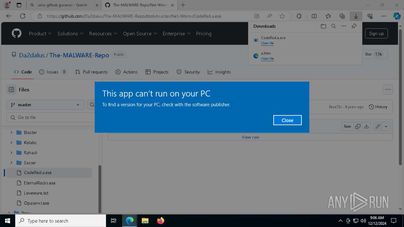
Task: Open Favorites list icon
Action: (328, 16)
